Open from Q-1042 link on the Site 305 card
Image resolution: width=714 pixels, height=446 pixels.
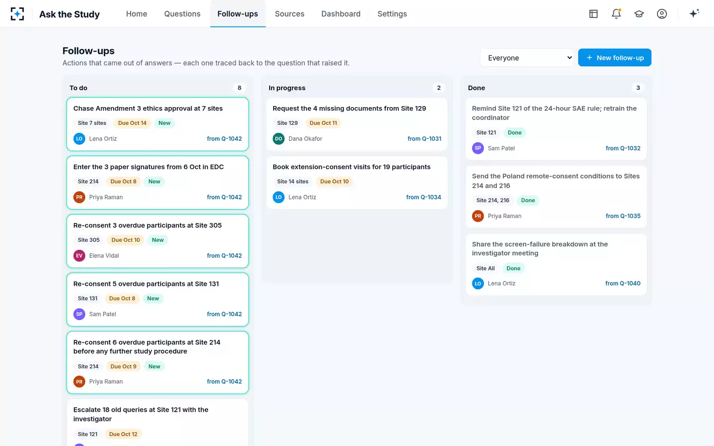coord(224,256)
